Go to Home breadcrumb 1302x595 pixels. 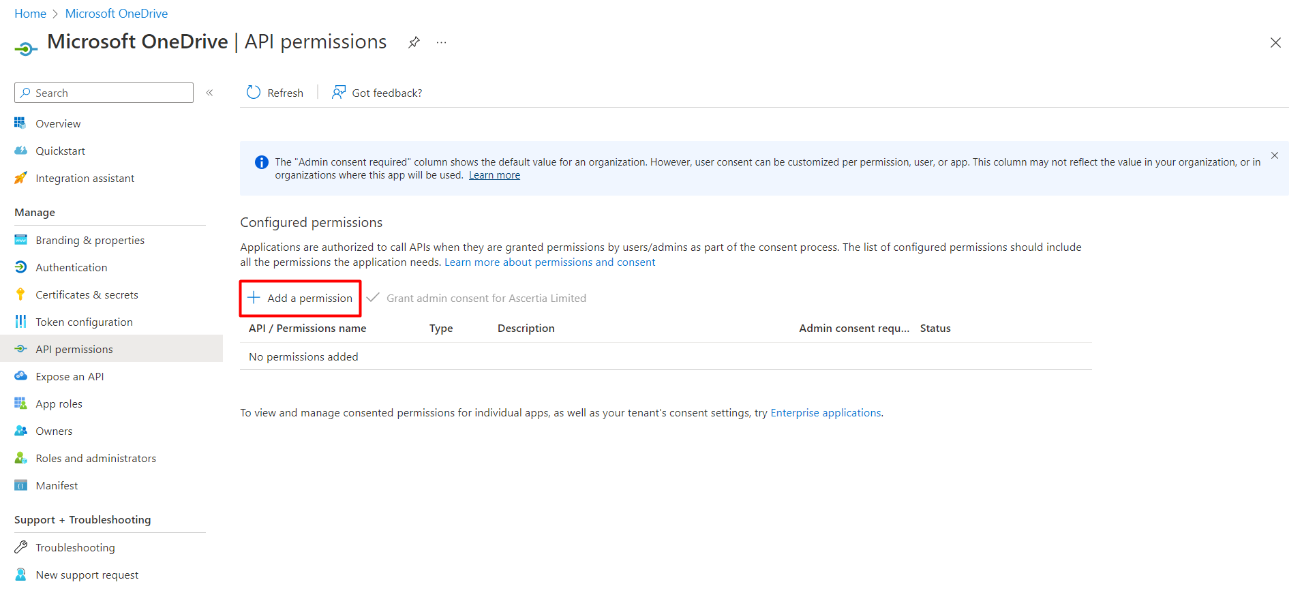click(x=30, y=14)
